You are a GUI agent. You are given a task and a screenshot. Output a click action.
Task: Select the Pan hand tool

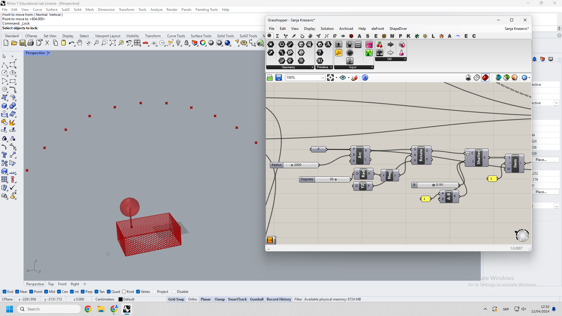(x=80, y=43)
